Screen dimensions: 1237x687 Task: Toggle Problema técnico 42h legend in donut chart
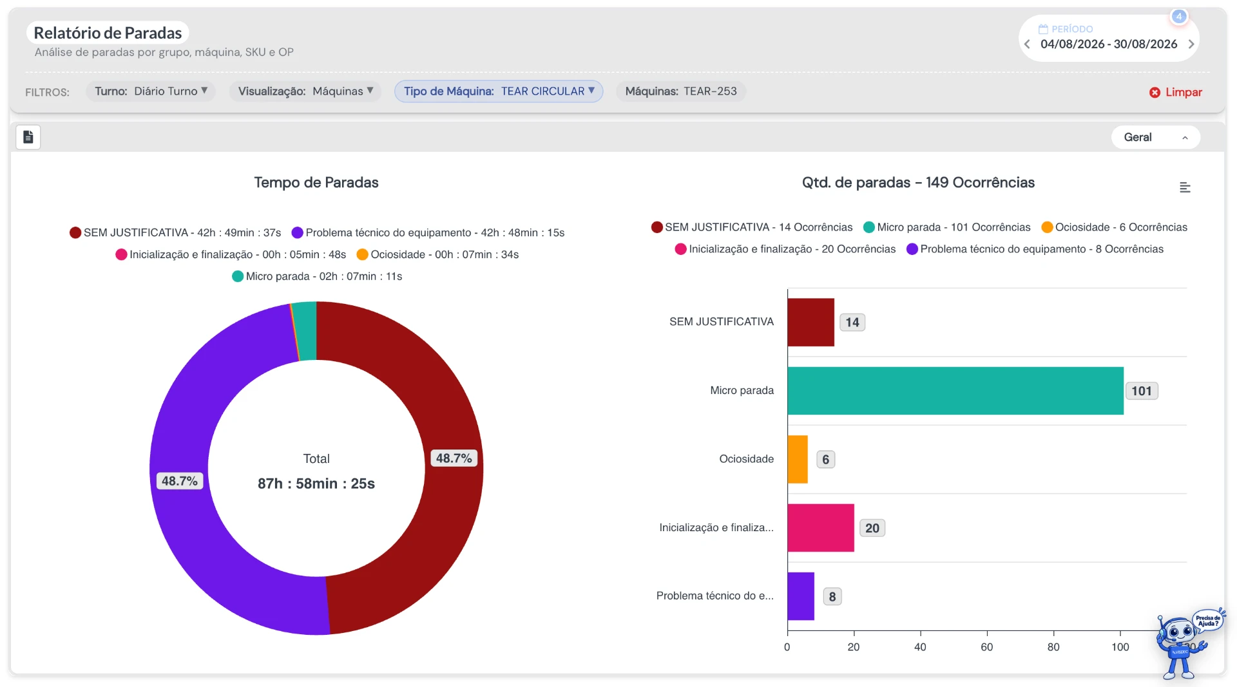[428, 232]
